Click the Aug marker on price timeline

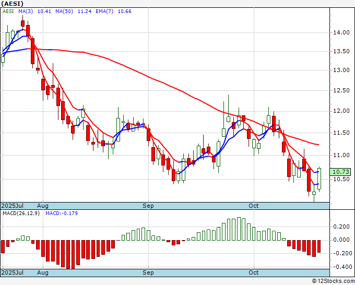click(x=43, y=206)
